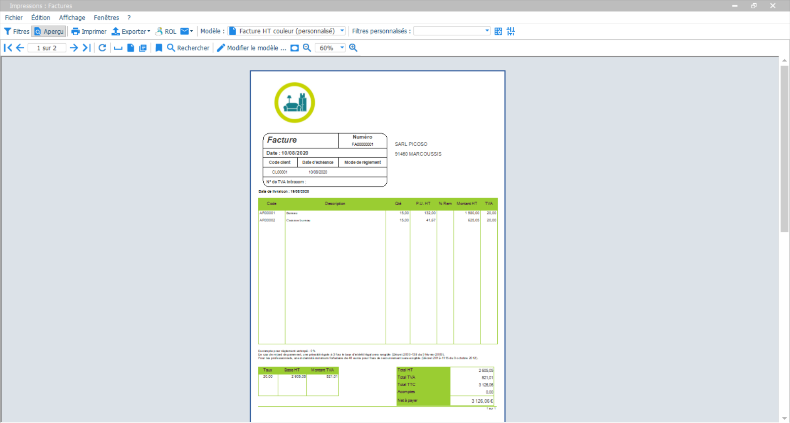
Task: Expand the Exporter options dropdown
Action: coord(148,31)
